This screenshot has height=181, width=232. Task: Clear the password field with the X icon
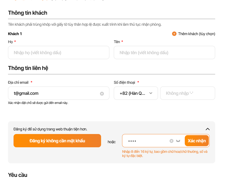[x=172, y=141]
